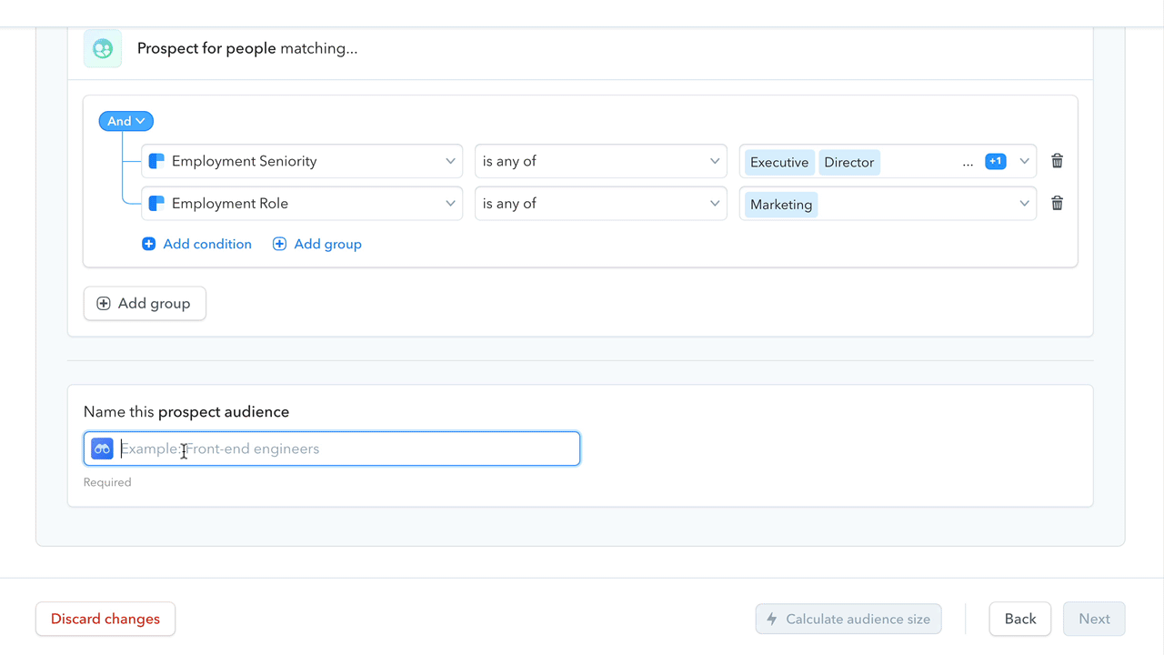This screenshot has width=1164, height=655.
Task: Remove the Employment Role row using the trash icon
Action: click(x=1057, y=203)
